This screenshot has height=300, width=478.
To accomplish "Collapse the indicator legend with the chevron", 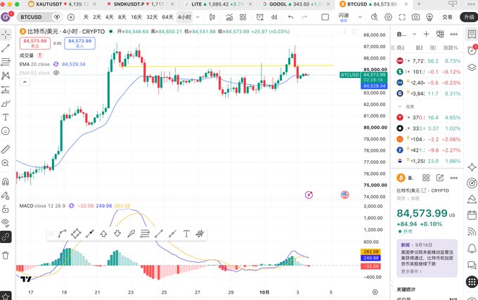I will [25, 82].
